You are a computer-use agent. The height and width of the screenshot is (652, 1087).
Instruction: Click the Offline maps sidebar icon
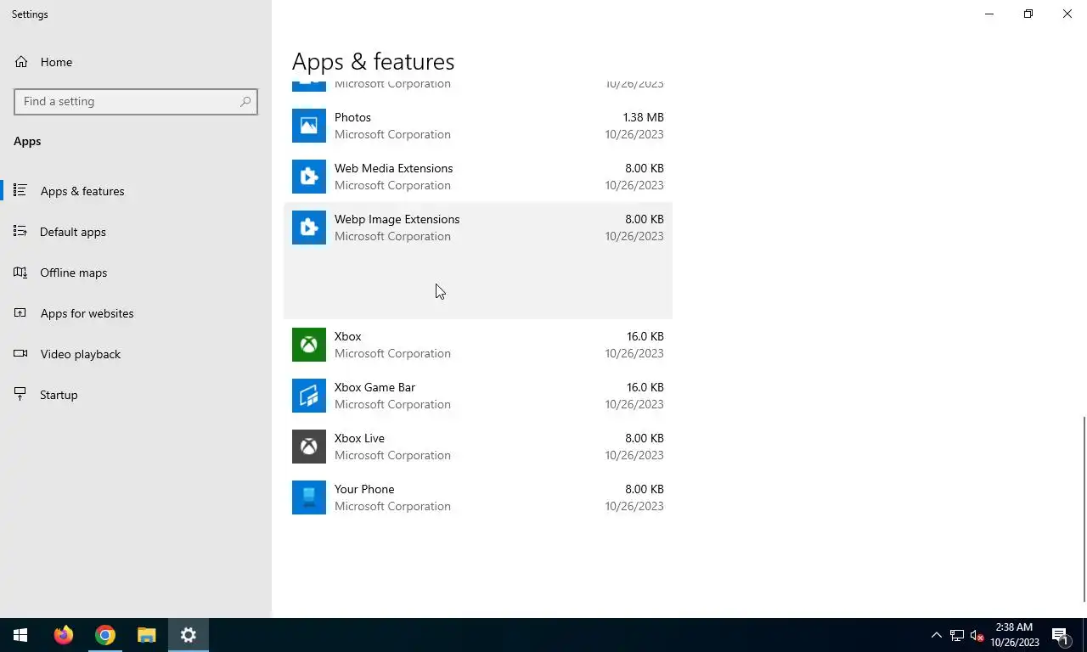click(20, 272)
